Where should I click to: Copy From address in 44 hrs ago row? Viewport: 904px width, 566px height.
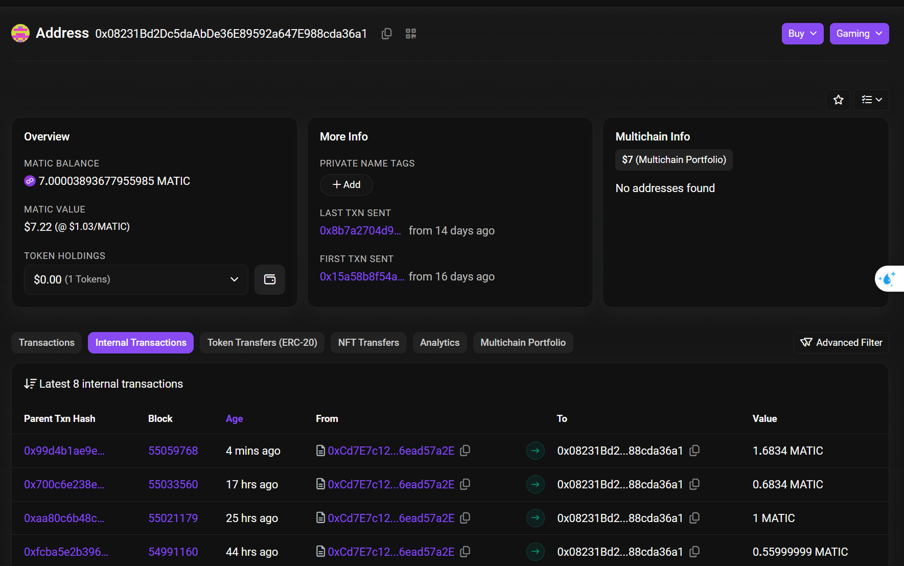(465, 552)
